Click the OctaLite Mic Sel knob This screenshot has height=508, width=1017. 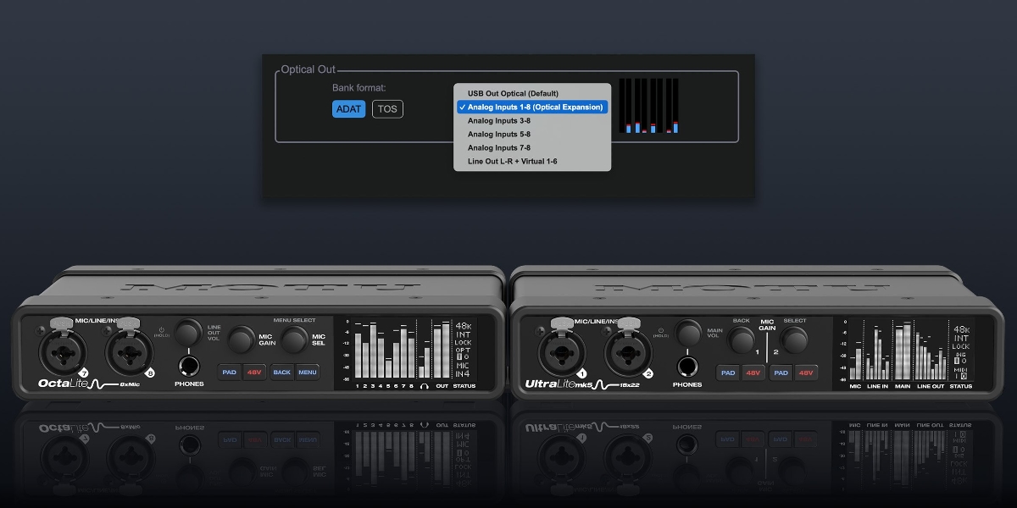tap(294, 340)
